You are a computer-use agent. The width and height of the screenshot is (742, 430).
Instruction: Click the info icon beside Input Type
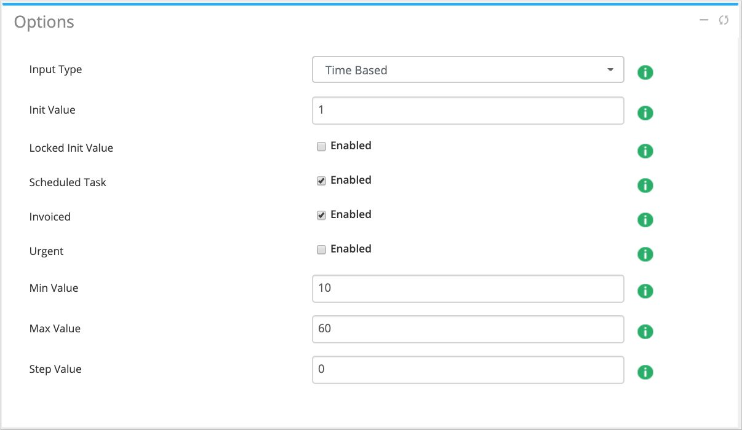[645, 72]
